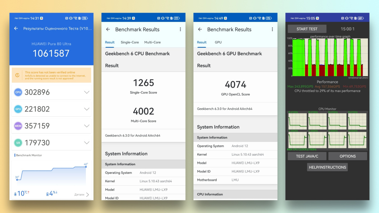Viewport: 379px width, 213px height.
Task: Tap back arrow in Geekbench GPU results
Action: click(200, 30)
